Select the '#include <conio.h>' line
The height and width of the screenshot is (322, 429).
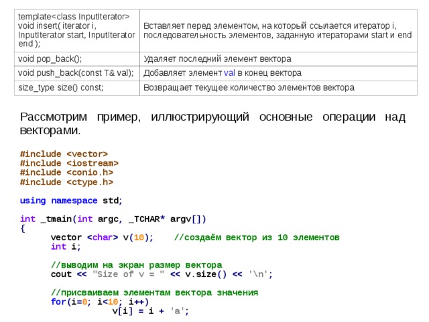point(66,172)
